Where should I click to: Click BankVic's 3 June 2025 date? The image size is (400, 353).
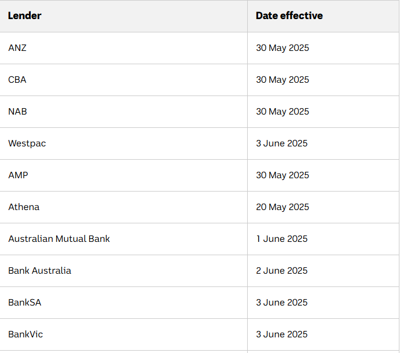tap(282, 334)
